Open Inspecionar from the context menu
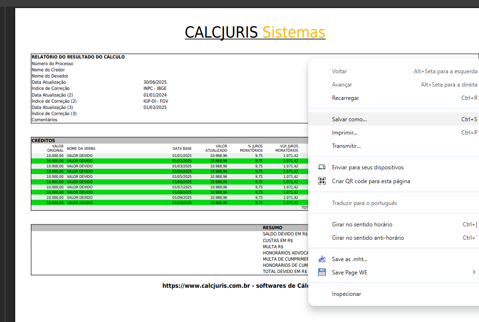 tap(346, 294)
